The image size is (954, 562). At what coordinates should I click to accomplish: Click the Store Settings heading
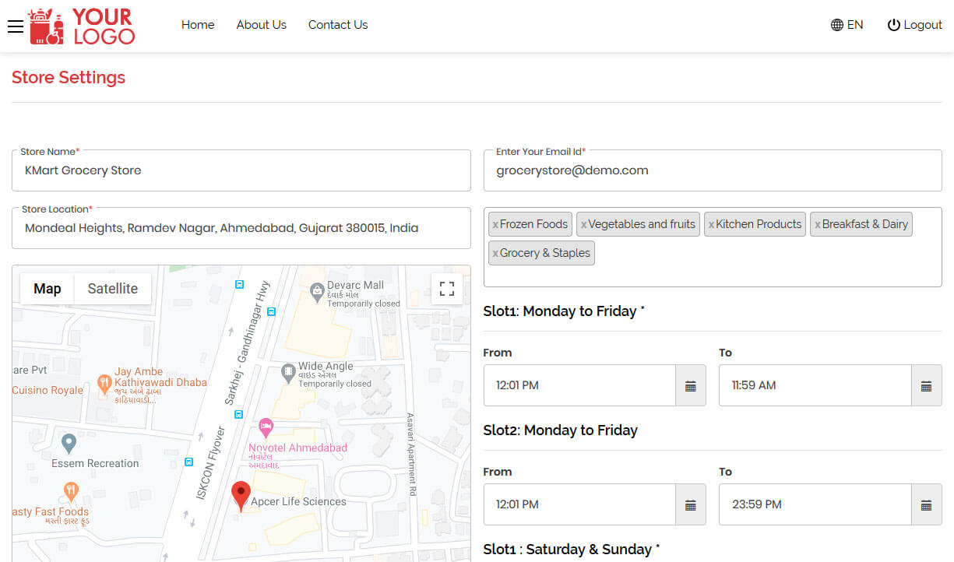(69, 78)
